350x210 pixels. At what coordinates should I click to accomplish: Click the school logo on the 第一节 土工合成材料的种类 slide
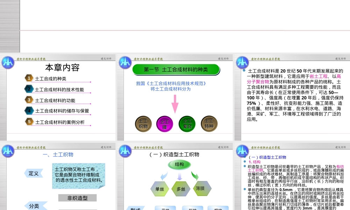[x=125, y=63]
